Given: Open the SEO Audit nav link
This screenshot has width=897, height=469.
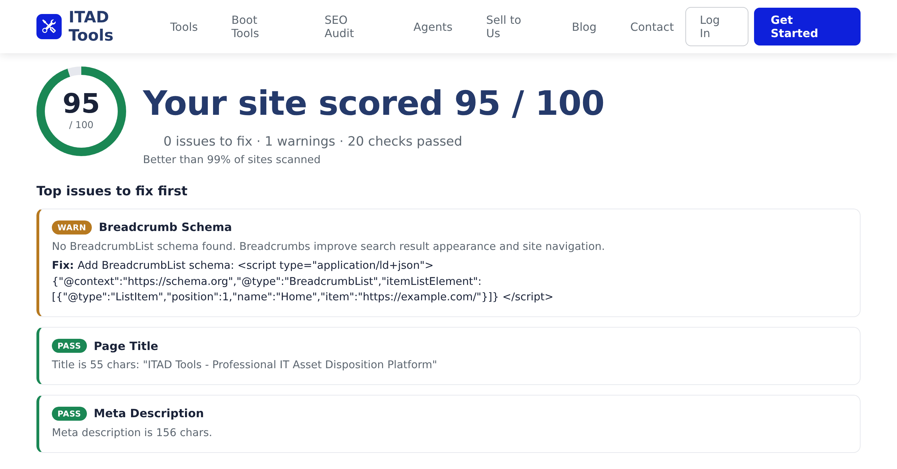Looking at the screenshot, I should (x=339, y=27).
